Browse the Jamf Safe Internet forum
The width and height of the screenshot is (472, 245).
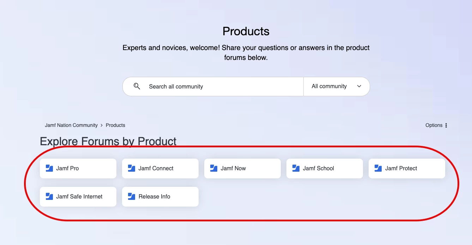[x=78, y=197]
